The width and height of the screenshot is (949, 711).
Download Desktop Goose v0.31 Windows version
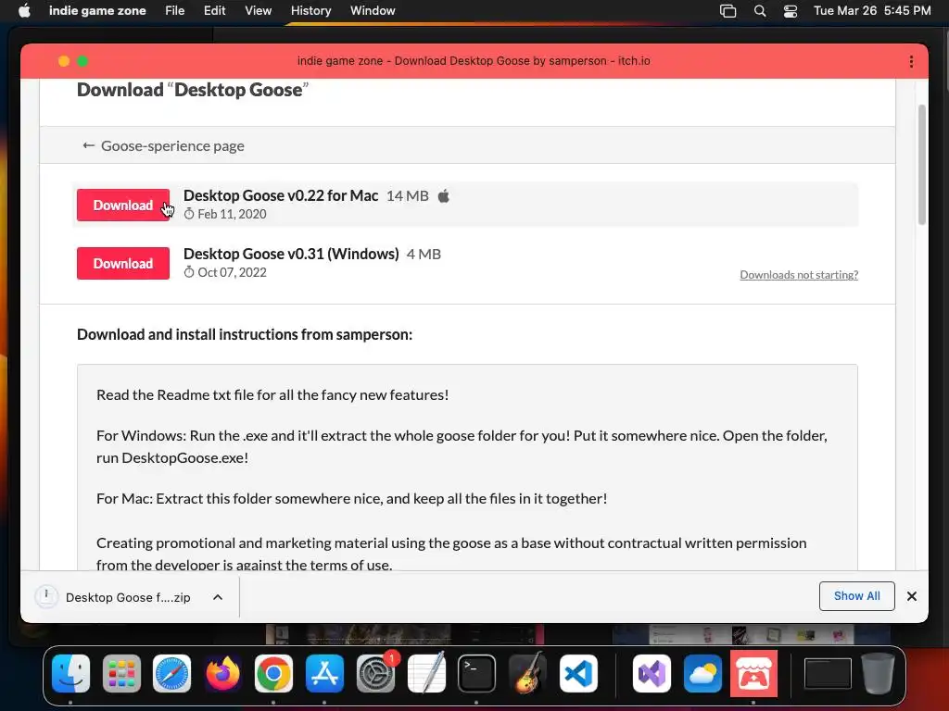(x=123, y=263)
